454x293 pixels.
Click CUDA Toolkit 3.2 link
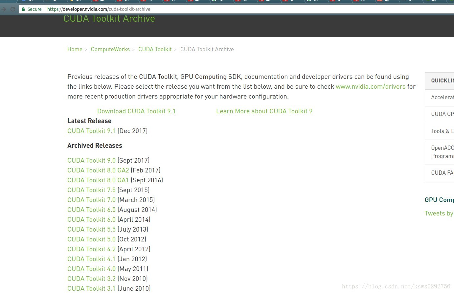point(92,279)
